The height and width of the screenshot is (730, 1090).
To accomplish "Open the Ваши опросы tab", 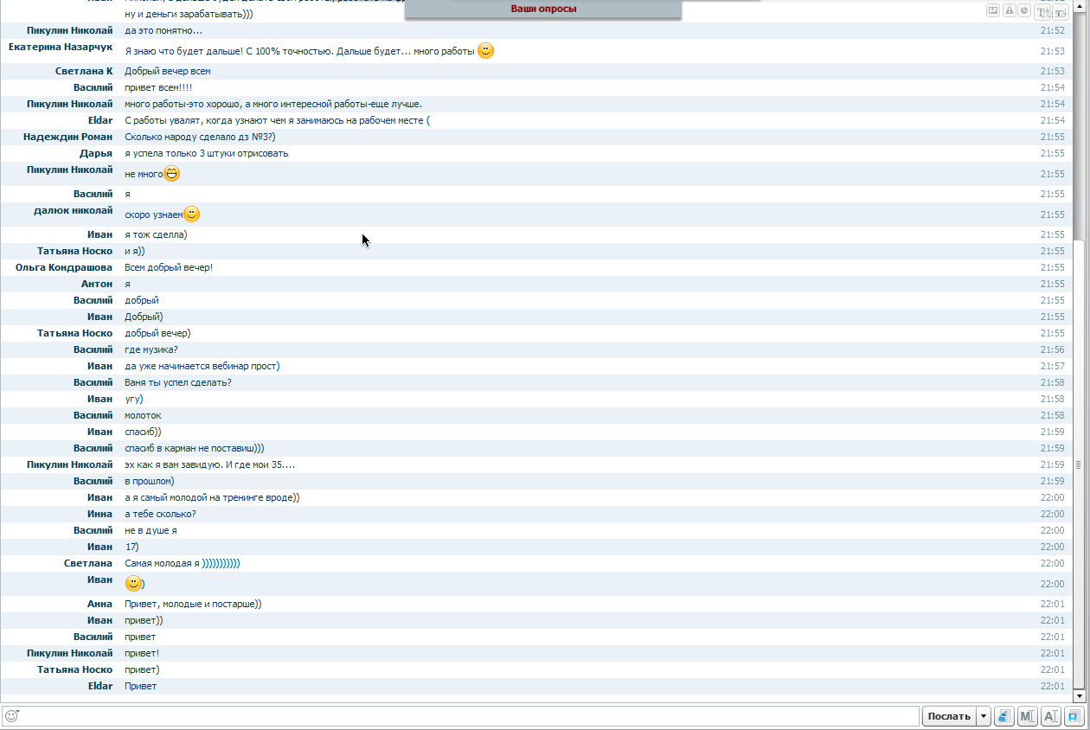I will pos(543,9).
